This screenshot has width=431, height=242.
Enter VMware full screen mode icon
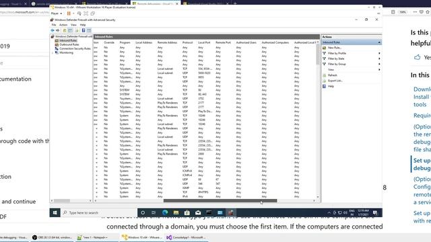click(x=86, y=13)
